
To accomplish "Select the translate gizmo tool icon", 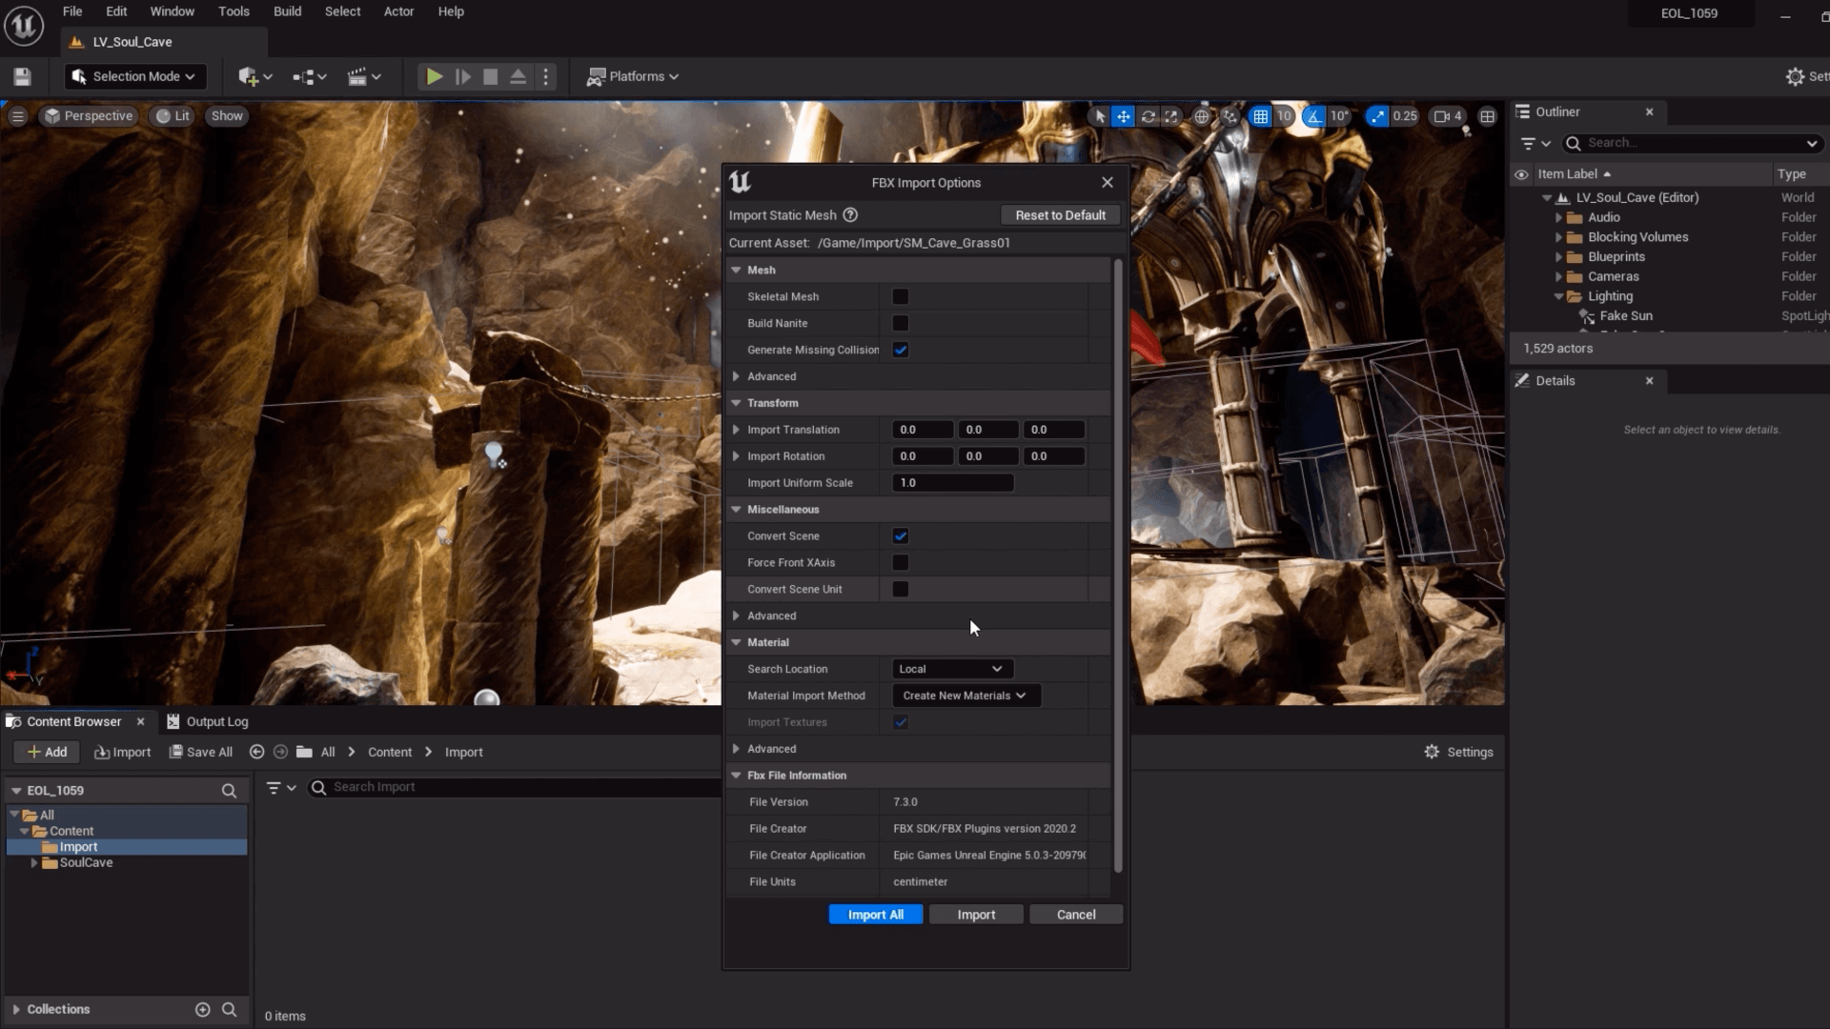I will (x=1124, y=116).
